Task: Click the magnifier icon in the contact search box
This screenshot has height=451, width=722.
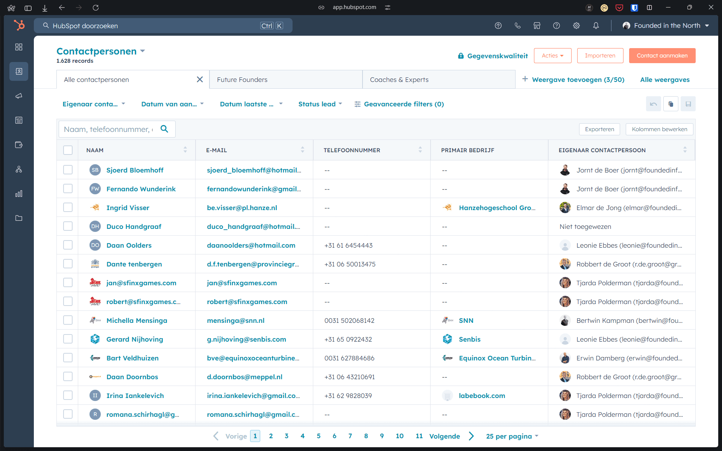Action: click(164, 129)
